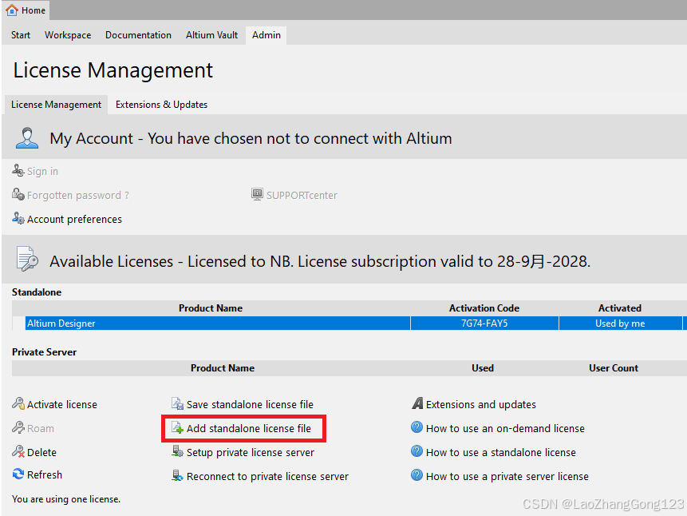Viewport: 687px width, 516px height.
Task: Click Setup private license server
Action: (251, 452)
